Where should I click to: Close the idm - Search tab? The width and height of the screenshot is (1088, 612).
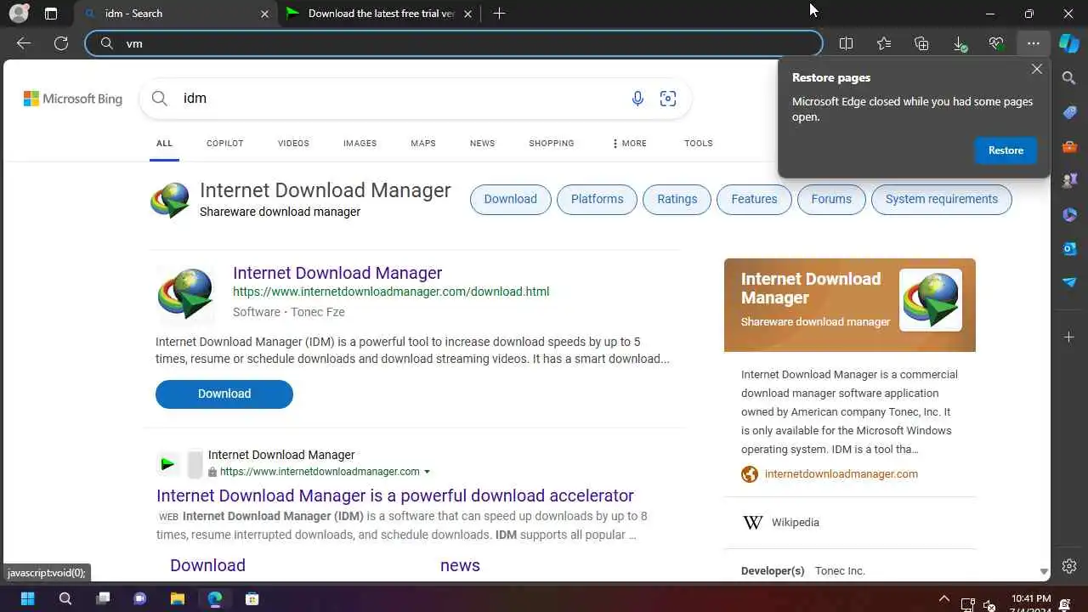click(265, 14)
